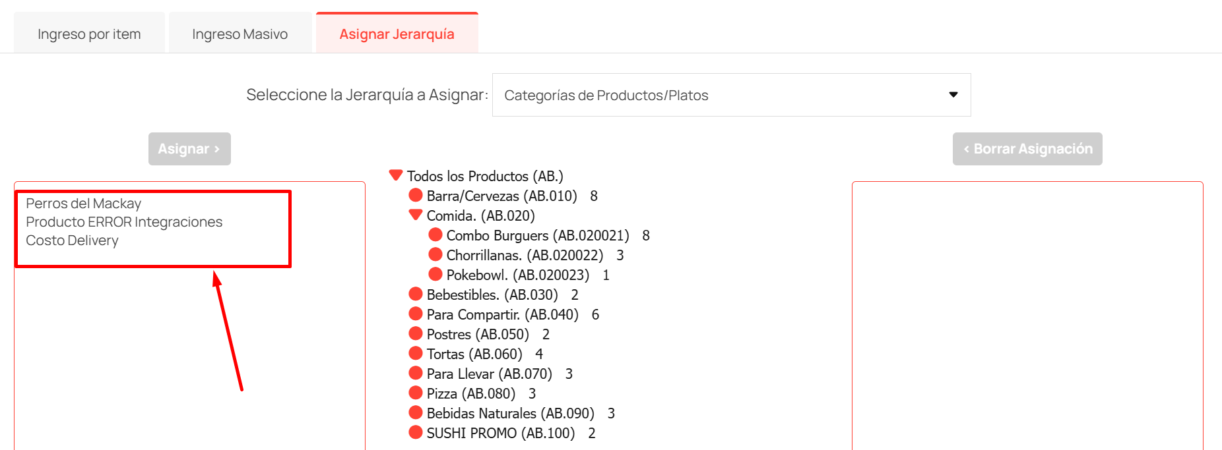Select Producto ERROR Integraciones from the list

click(124, 222)
